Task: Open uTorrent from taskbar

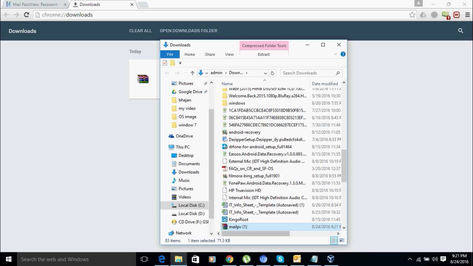Action: [x=246, y=259]
